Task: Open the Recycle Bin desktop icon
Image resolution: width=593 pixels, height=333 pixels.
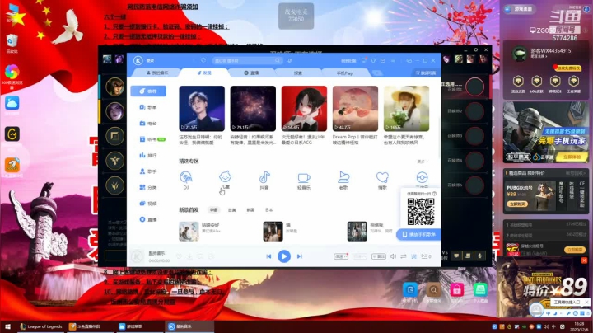Action: click(12, 43)
